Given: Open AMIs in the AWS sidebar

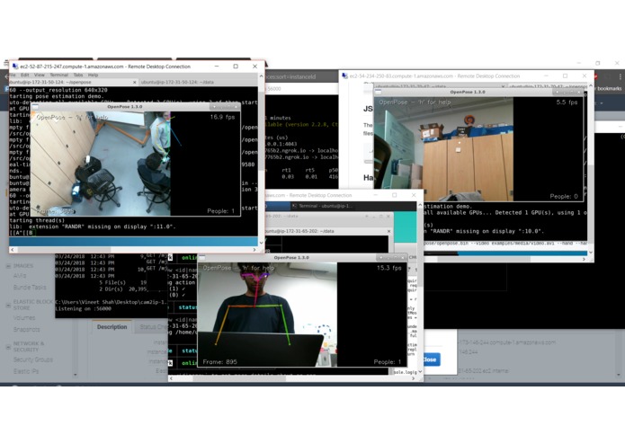Looking at the screenshot, I should click(x=20, y=276).
